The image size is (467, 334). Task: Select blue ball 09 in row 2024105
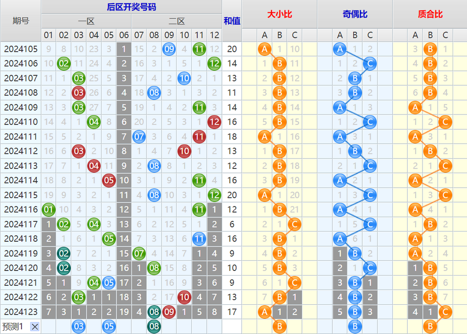coord(169,49)
